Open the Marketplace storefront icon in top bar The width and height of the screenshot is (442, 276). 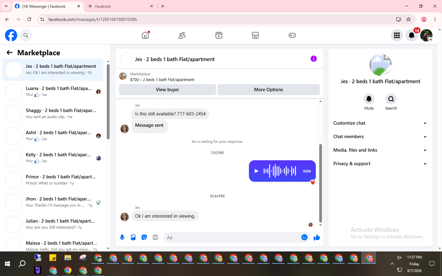point(255,35)
